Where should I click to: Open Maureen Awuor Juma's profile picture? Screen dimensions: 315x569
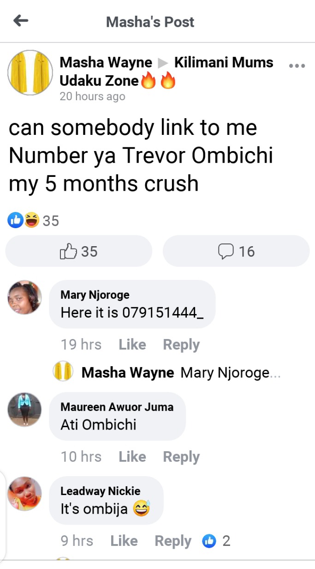point(24,410)
